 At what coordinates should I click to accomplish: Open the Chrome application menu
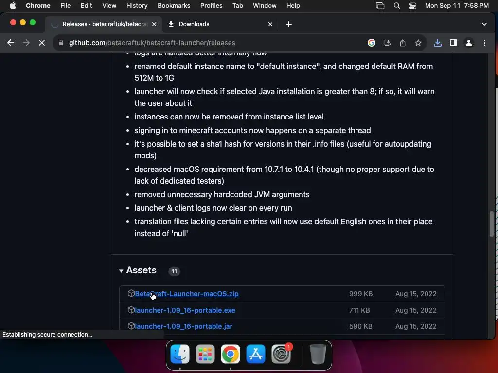coord(38,6)
